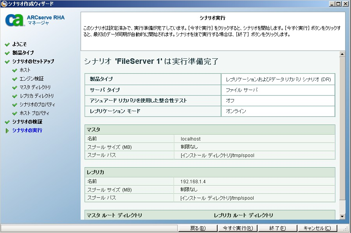Click checkmark icon beside シナリオの検証
This screenshot has height=233, width=351.
pyautogui.click(x=7, y=122)
